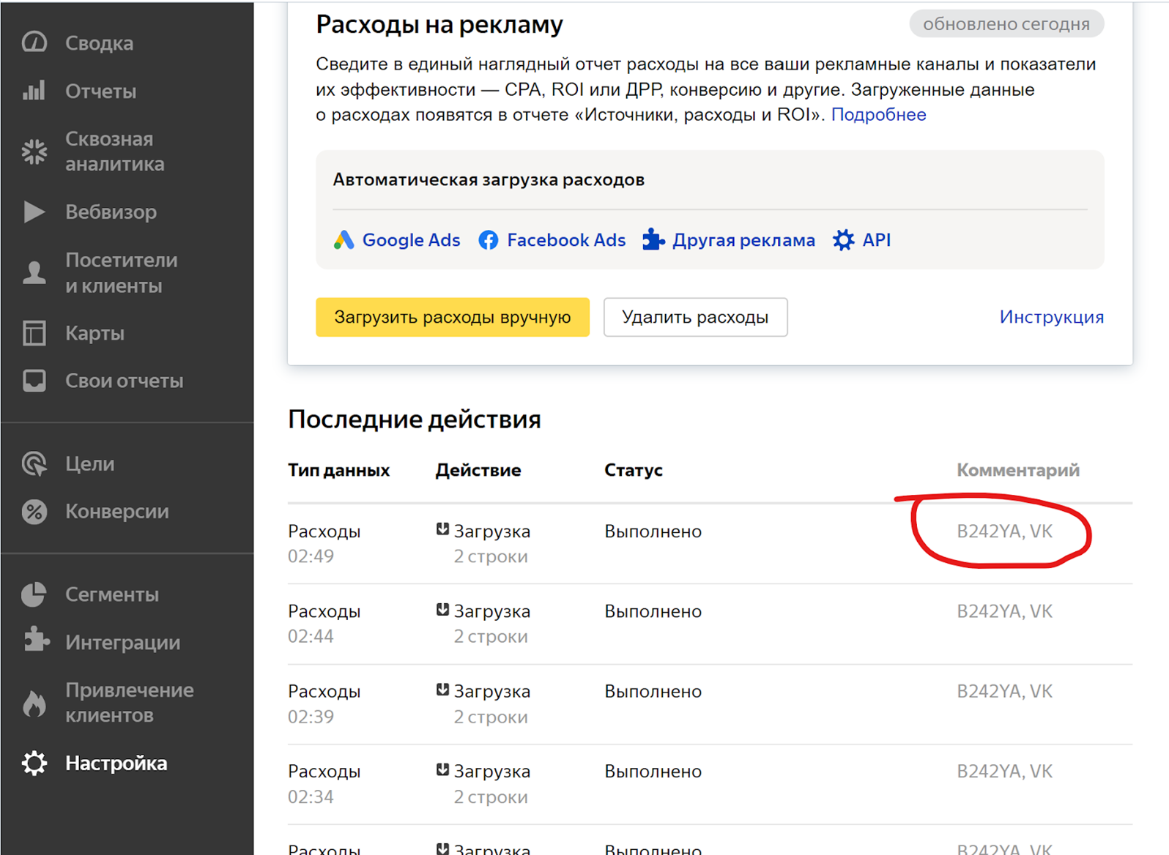The height and width of the screenshot is (855, 1169).
Task: Click the download icon in 02:49 row
Action: 442,529
